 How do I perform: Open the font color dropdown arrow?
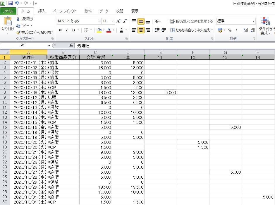[114, 30]
